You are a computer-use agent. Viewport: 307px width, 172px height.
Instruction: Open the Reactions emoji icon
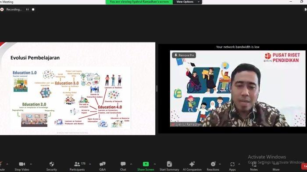(x=213, y=164)
